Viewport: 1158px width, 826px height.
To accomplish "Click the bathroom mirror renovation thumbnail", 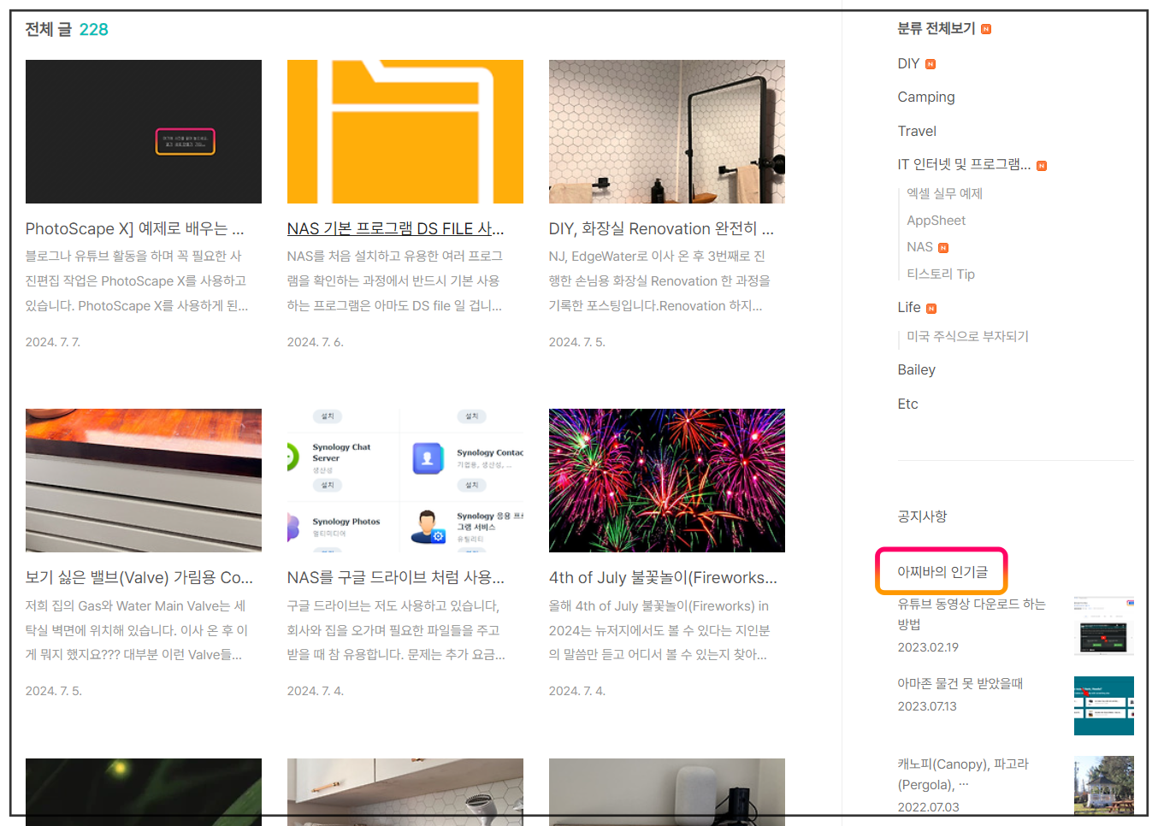I will point(667,132).
